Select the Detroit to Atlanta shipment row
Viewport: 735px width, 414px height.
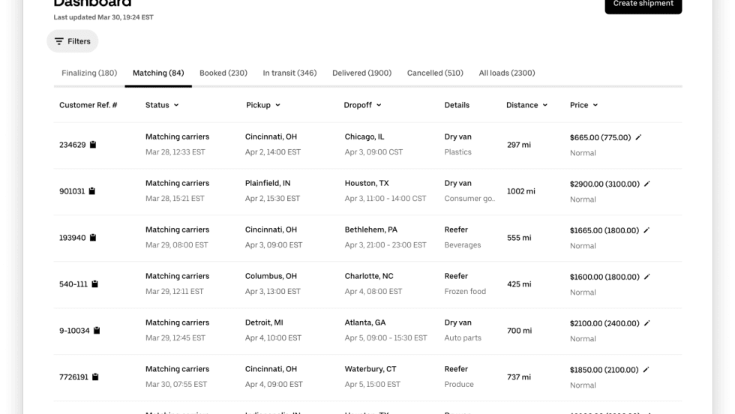tap(367, 330)
